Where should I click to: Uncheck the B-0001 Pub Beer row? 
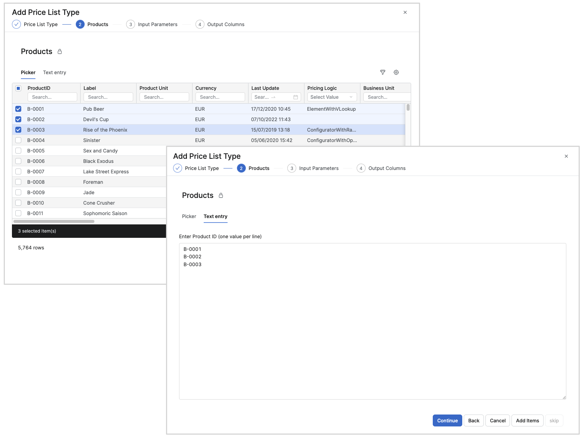18,109
